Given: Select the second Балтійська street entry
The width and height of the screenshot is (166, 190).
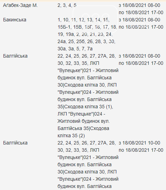Looking at the screenshot, I should click(x=15, y=143).
